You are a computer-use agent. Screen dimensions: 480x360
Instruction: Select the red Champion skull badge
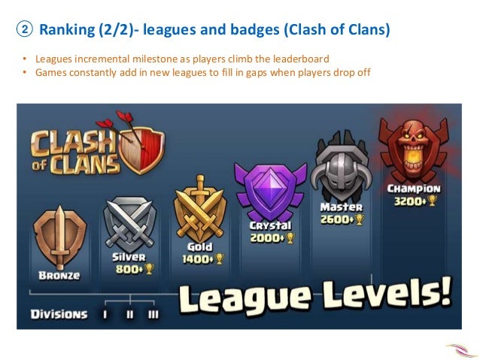[x=414, y=151]
